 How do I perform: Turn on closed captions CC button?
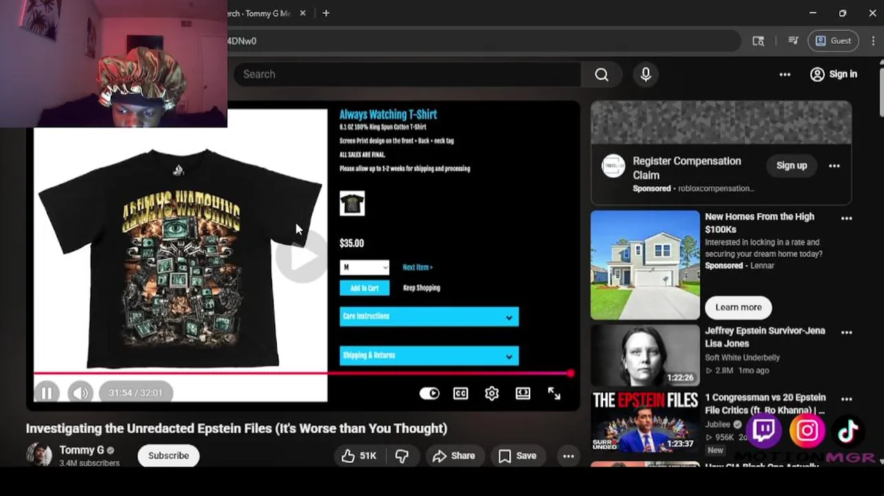(461, 393)
